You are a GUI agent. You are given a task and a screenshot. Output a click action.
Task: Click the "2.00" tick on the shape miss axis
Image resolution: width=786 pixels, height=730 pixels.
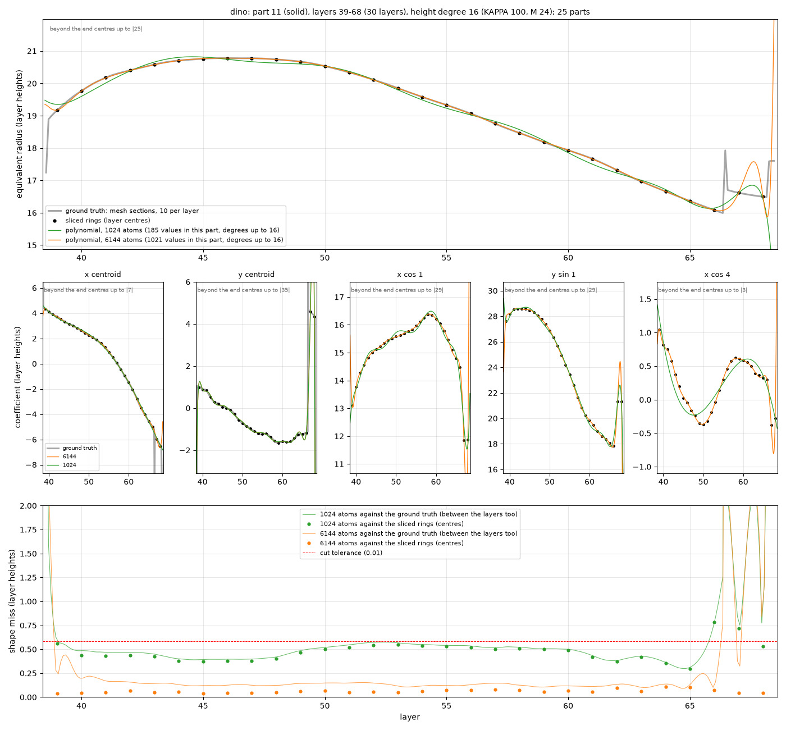pos(28,506)
